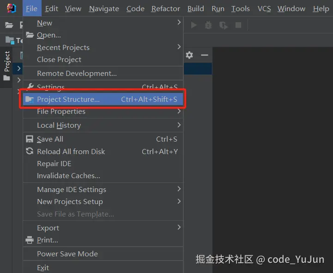Expand the selected project tree node chevron
Image resolution: width=333 pixels, height=273 pixels.
coord(18,68)
